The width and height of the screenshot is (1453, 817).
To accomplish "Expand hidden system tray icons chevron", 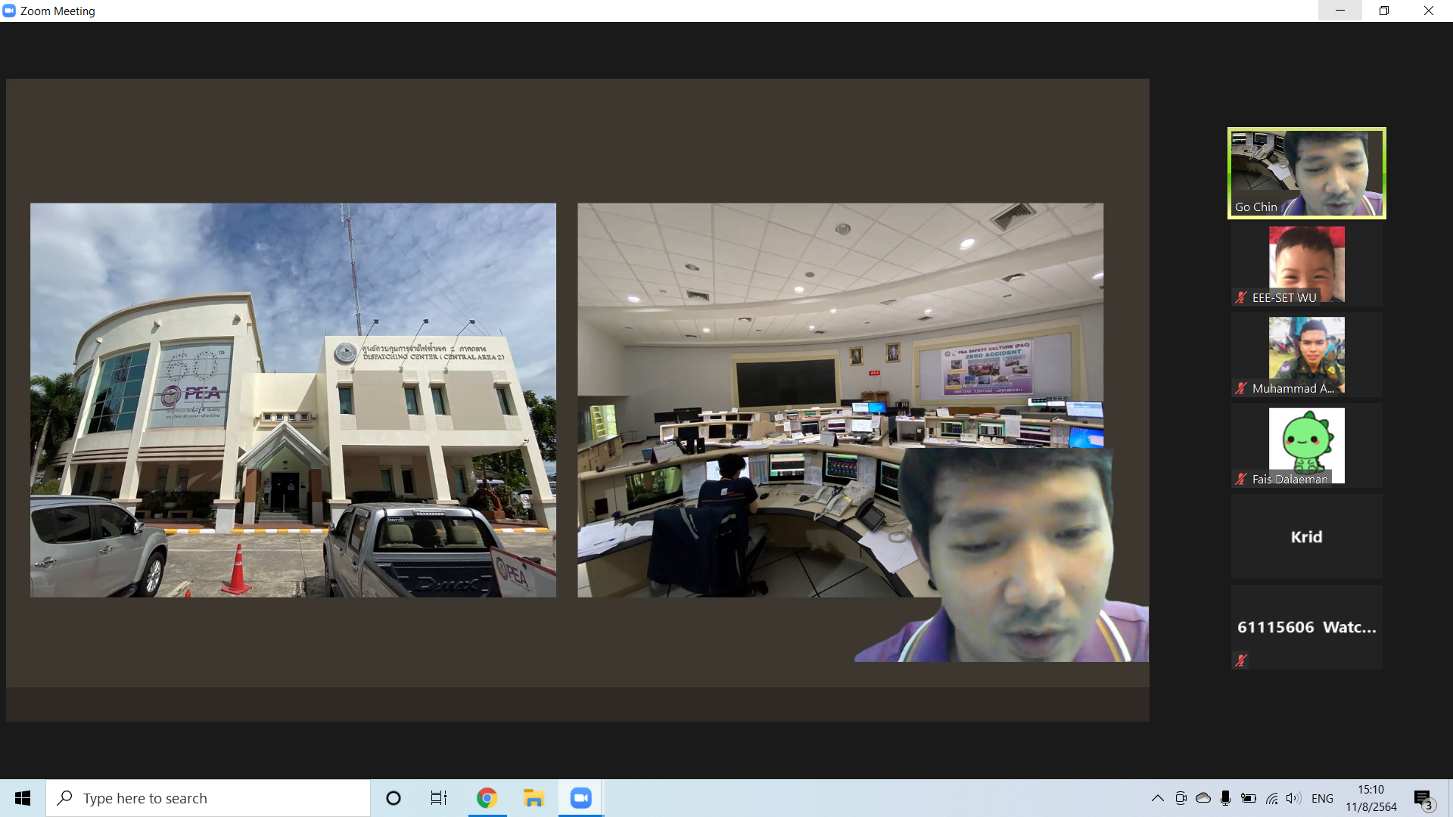I will coord(1158,798).
